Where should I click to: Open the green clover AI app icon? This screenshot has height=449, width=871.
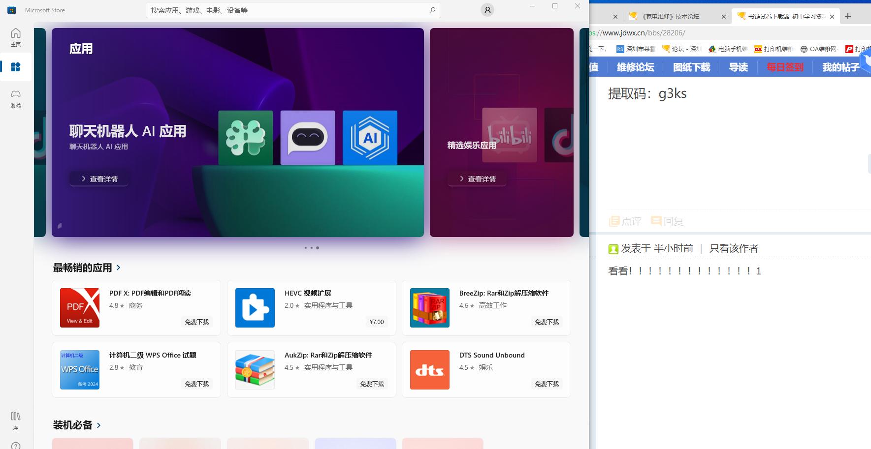[x=246, y=138]
